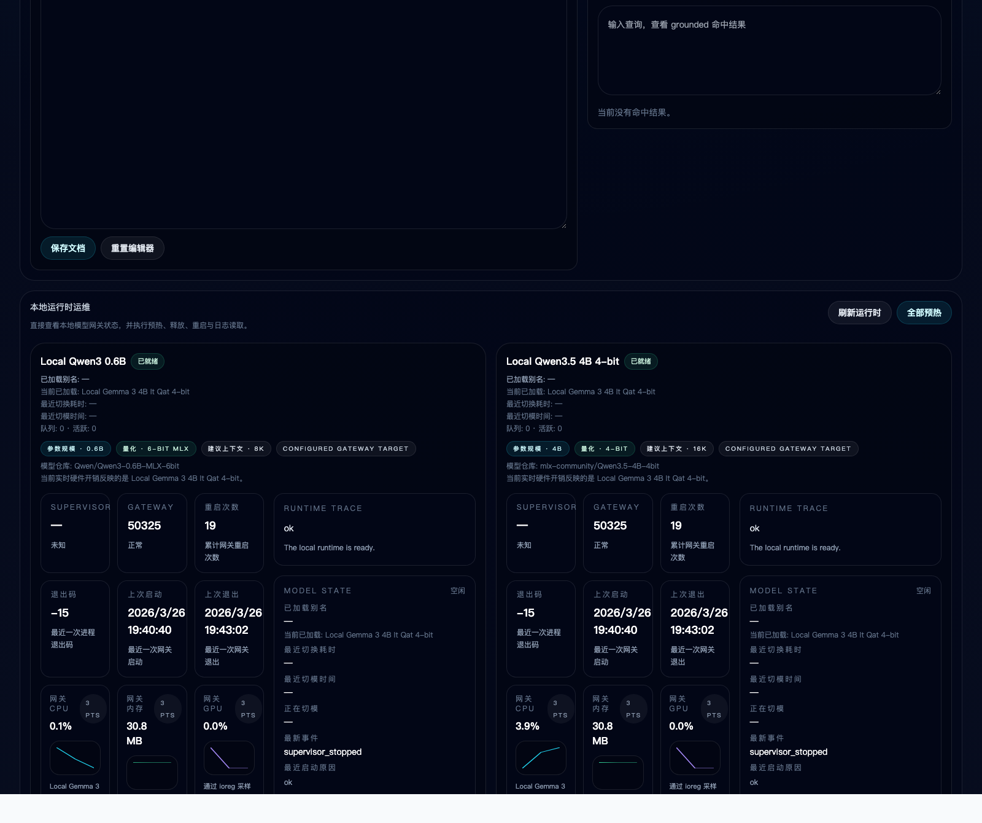This screenshot has height=823, width=982.
Task: Click the Local Qwen3.5 4B 4-bit card title
Action: [x=562, y=361]
